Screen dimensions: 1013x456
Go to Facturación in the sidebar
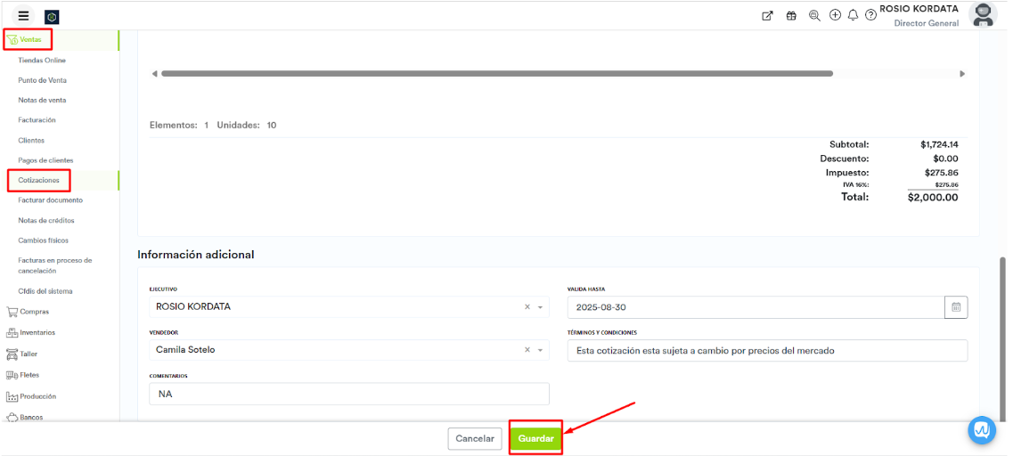(37, 120)
